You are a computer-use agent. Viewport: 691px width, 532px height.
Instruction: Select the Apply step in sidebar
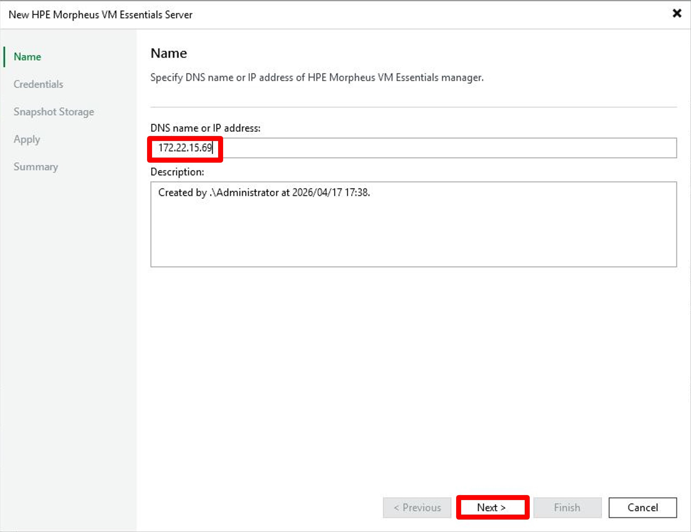coord(27,139)
